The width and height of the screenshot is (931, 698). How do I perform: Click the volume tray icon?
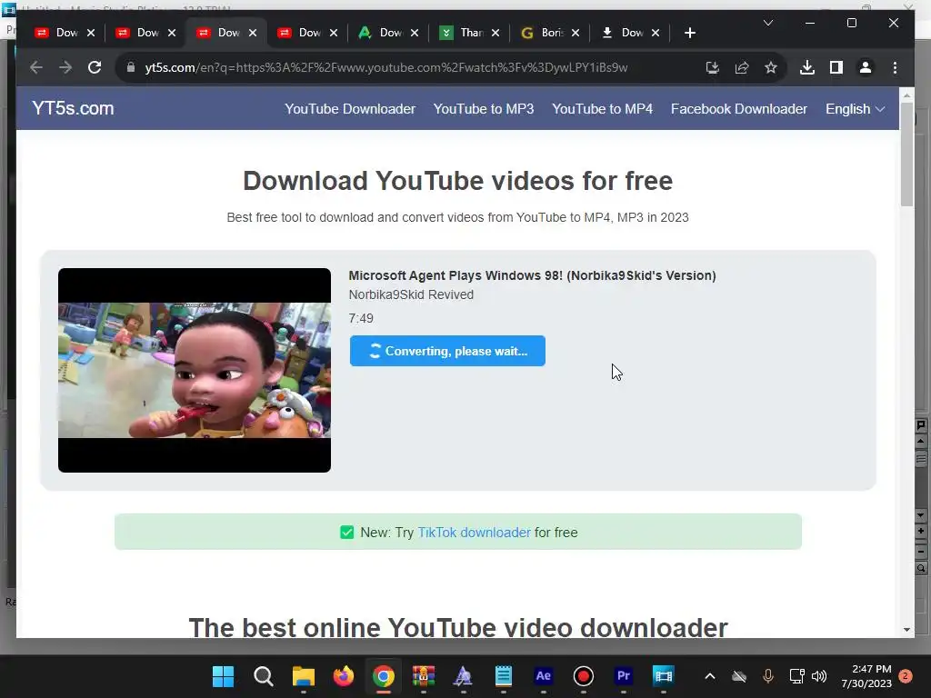click(819, 676)
